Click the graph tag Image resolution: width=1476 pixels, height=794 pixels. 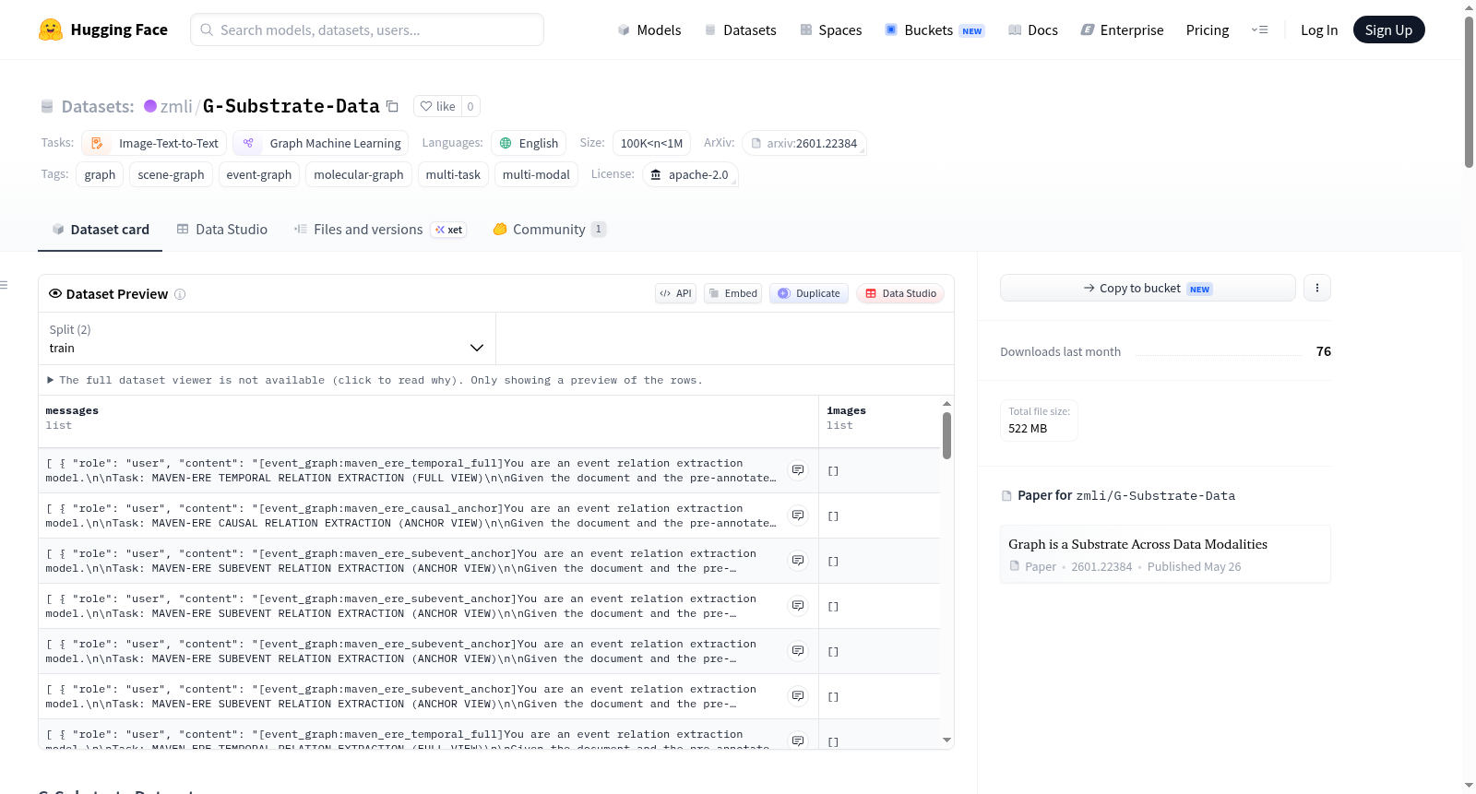click(100, 174)
